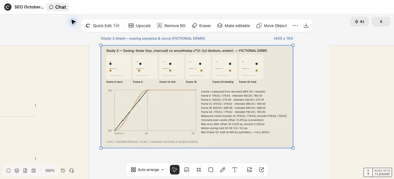The width and height of the screenshot is (394, 179).
Task: Open the layers panel icon
Action: point(17,171)
